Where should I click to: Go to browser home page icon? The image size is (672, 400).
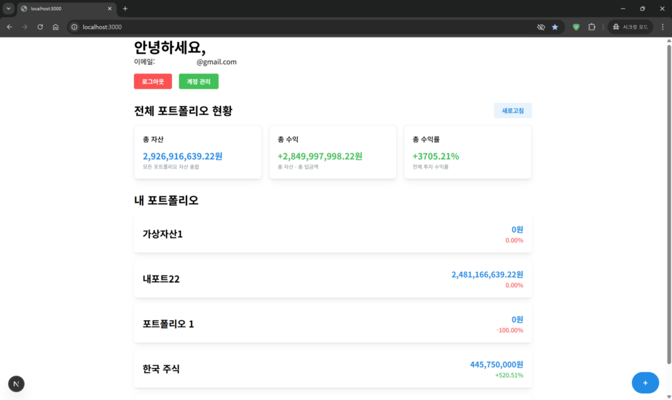56,27
